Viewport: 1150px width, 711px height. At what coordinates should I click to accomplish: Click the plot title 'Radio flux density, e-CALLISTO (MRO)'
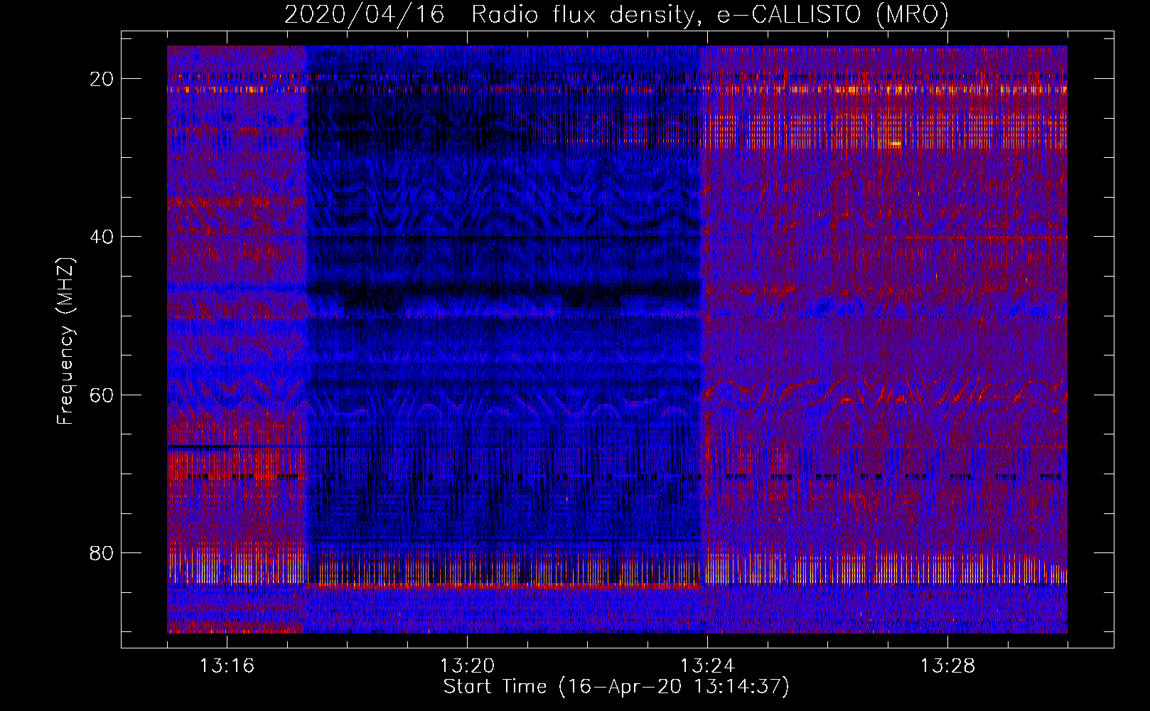pyautogui.click(x=710, y=14)
